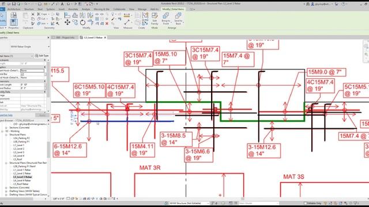Collapse the Structural Plans tree node
Image resolution: width=369 pixels, height=207 pixels.
[x=6, y=135]
